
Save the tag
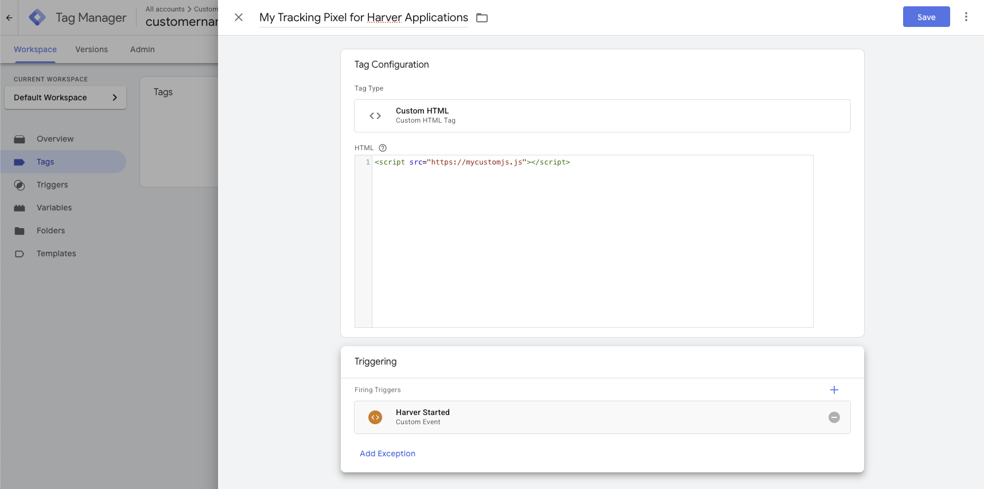click(x=926, y=17)
